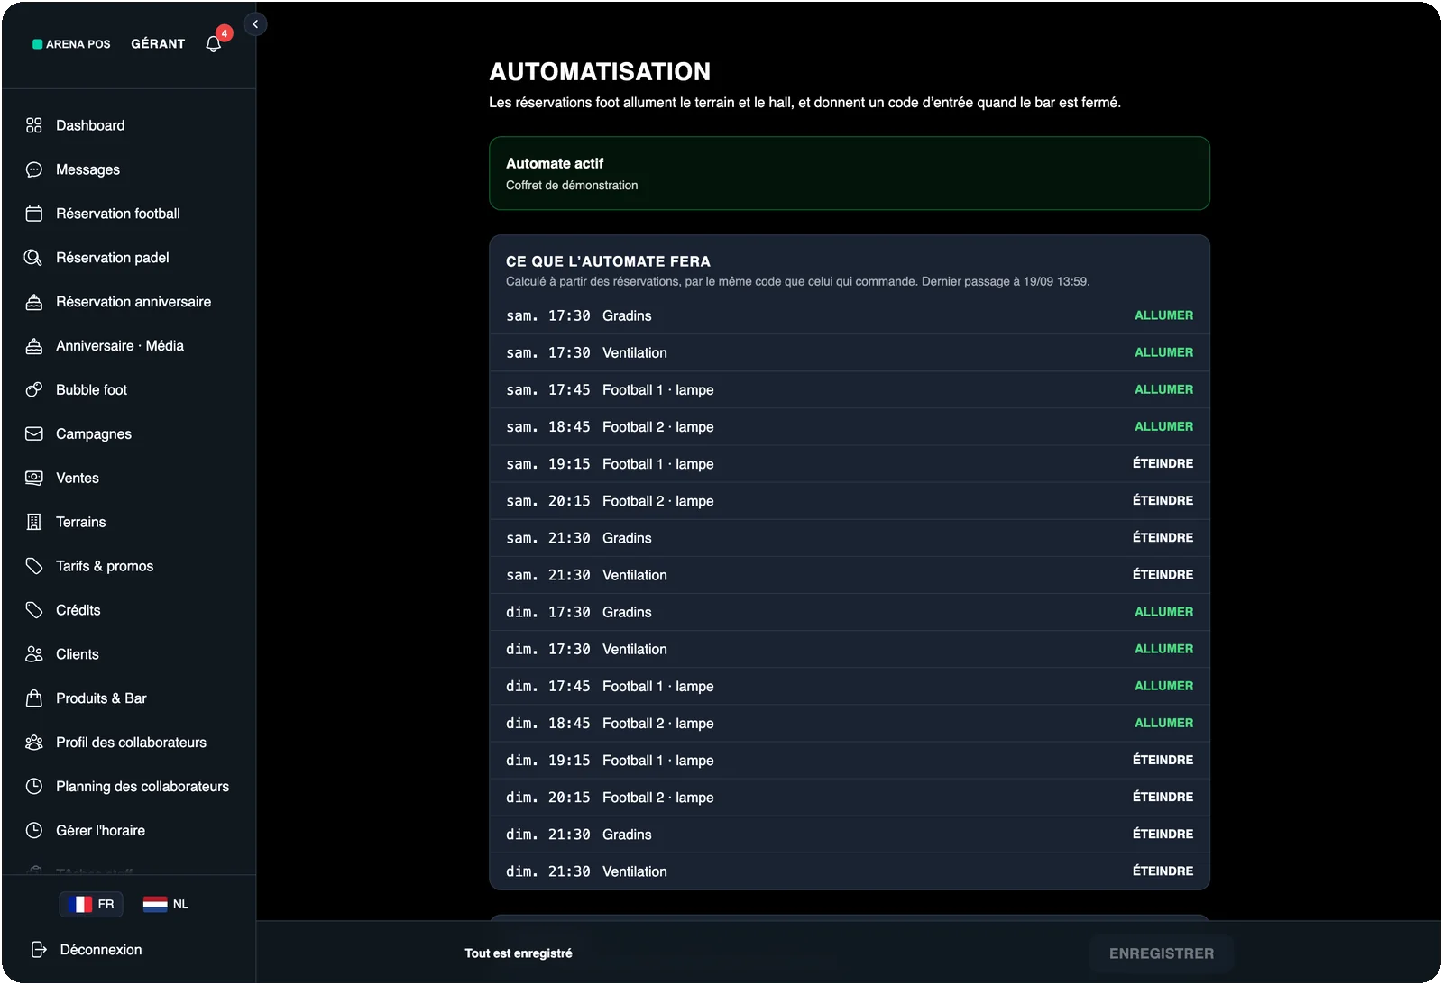
Task: Select row dim. 17:30 Gradins
Action: 850,612
